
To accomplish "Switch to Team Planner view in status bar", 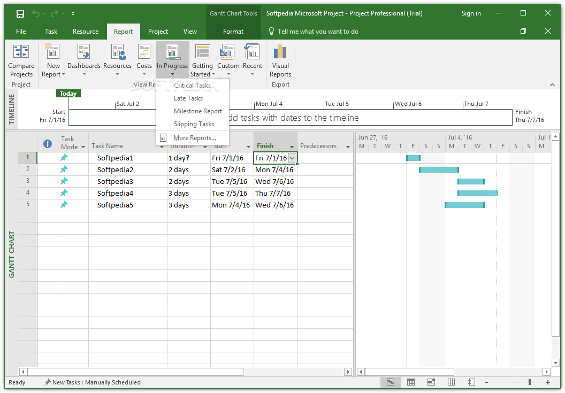I will [x=431, y=382].
